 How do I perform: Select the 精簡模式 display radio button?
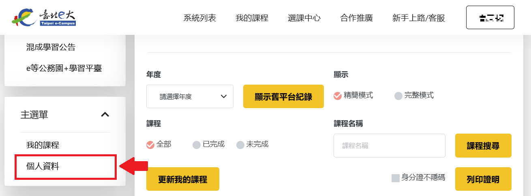click(x=338, y=96)
